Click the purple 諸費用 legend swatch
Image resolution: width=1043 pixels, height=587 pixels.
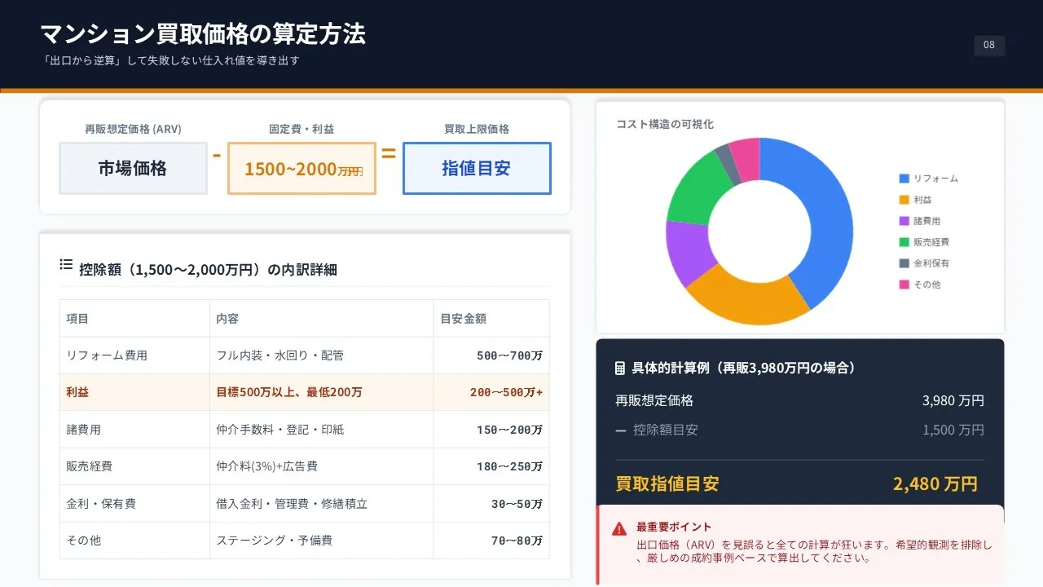click(904, 221)
